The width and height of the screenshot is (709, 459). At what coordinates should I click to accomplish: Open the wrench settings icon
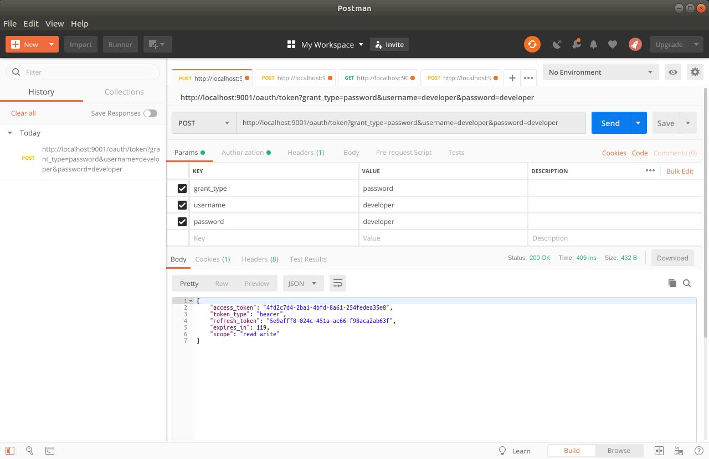click(x=576, y=44)
